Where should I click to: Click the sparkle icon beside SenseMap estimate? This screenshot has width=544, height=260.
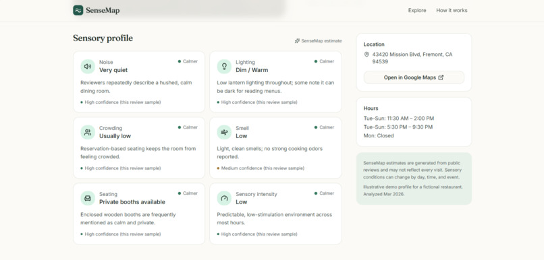[297, 41]
